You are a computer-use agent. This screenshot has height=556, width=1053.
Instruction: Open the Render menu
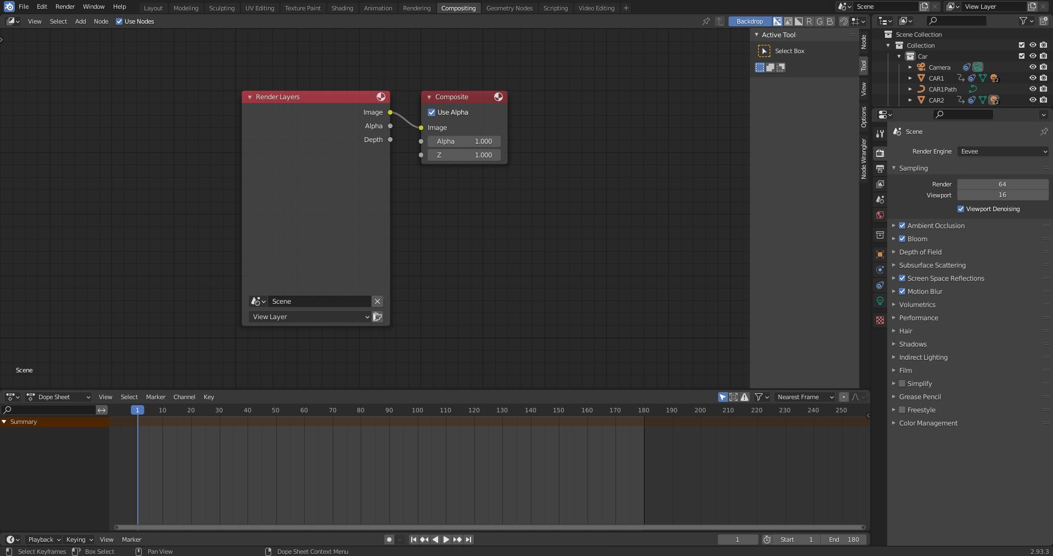tap(65, 7)
